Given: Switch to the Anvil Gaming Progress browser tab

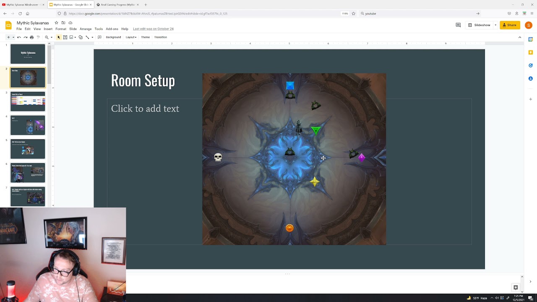Looking at the screenshot, I should click(118, 5).
